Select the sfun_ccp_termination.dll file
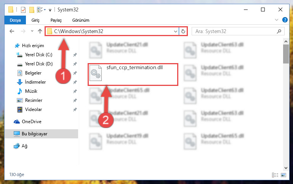The width and height of the screenshot is (293, 184). (x=133, y=75)
